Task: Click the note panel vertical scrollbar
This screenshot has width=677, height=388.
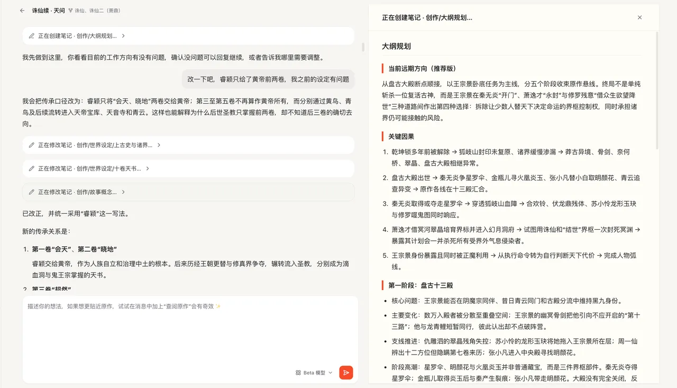Action: (657, 90)
